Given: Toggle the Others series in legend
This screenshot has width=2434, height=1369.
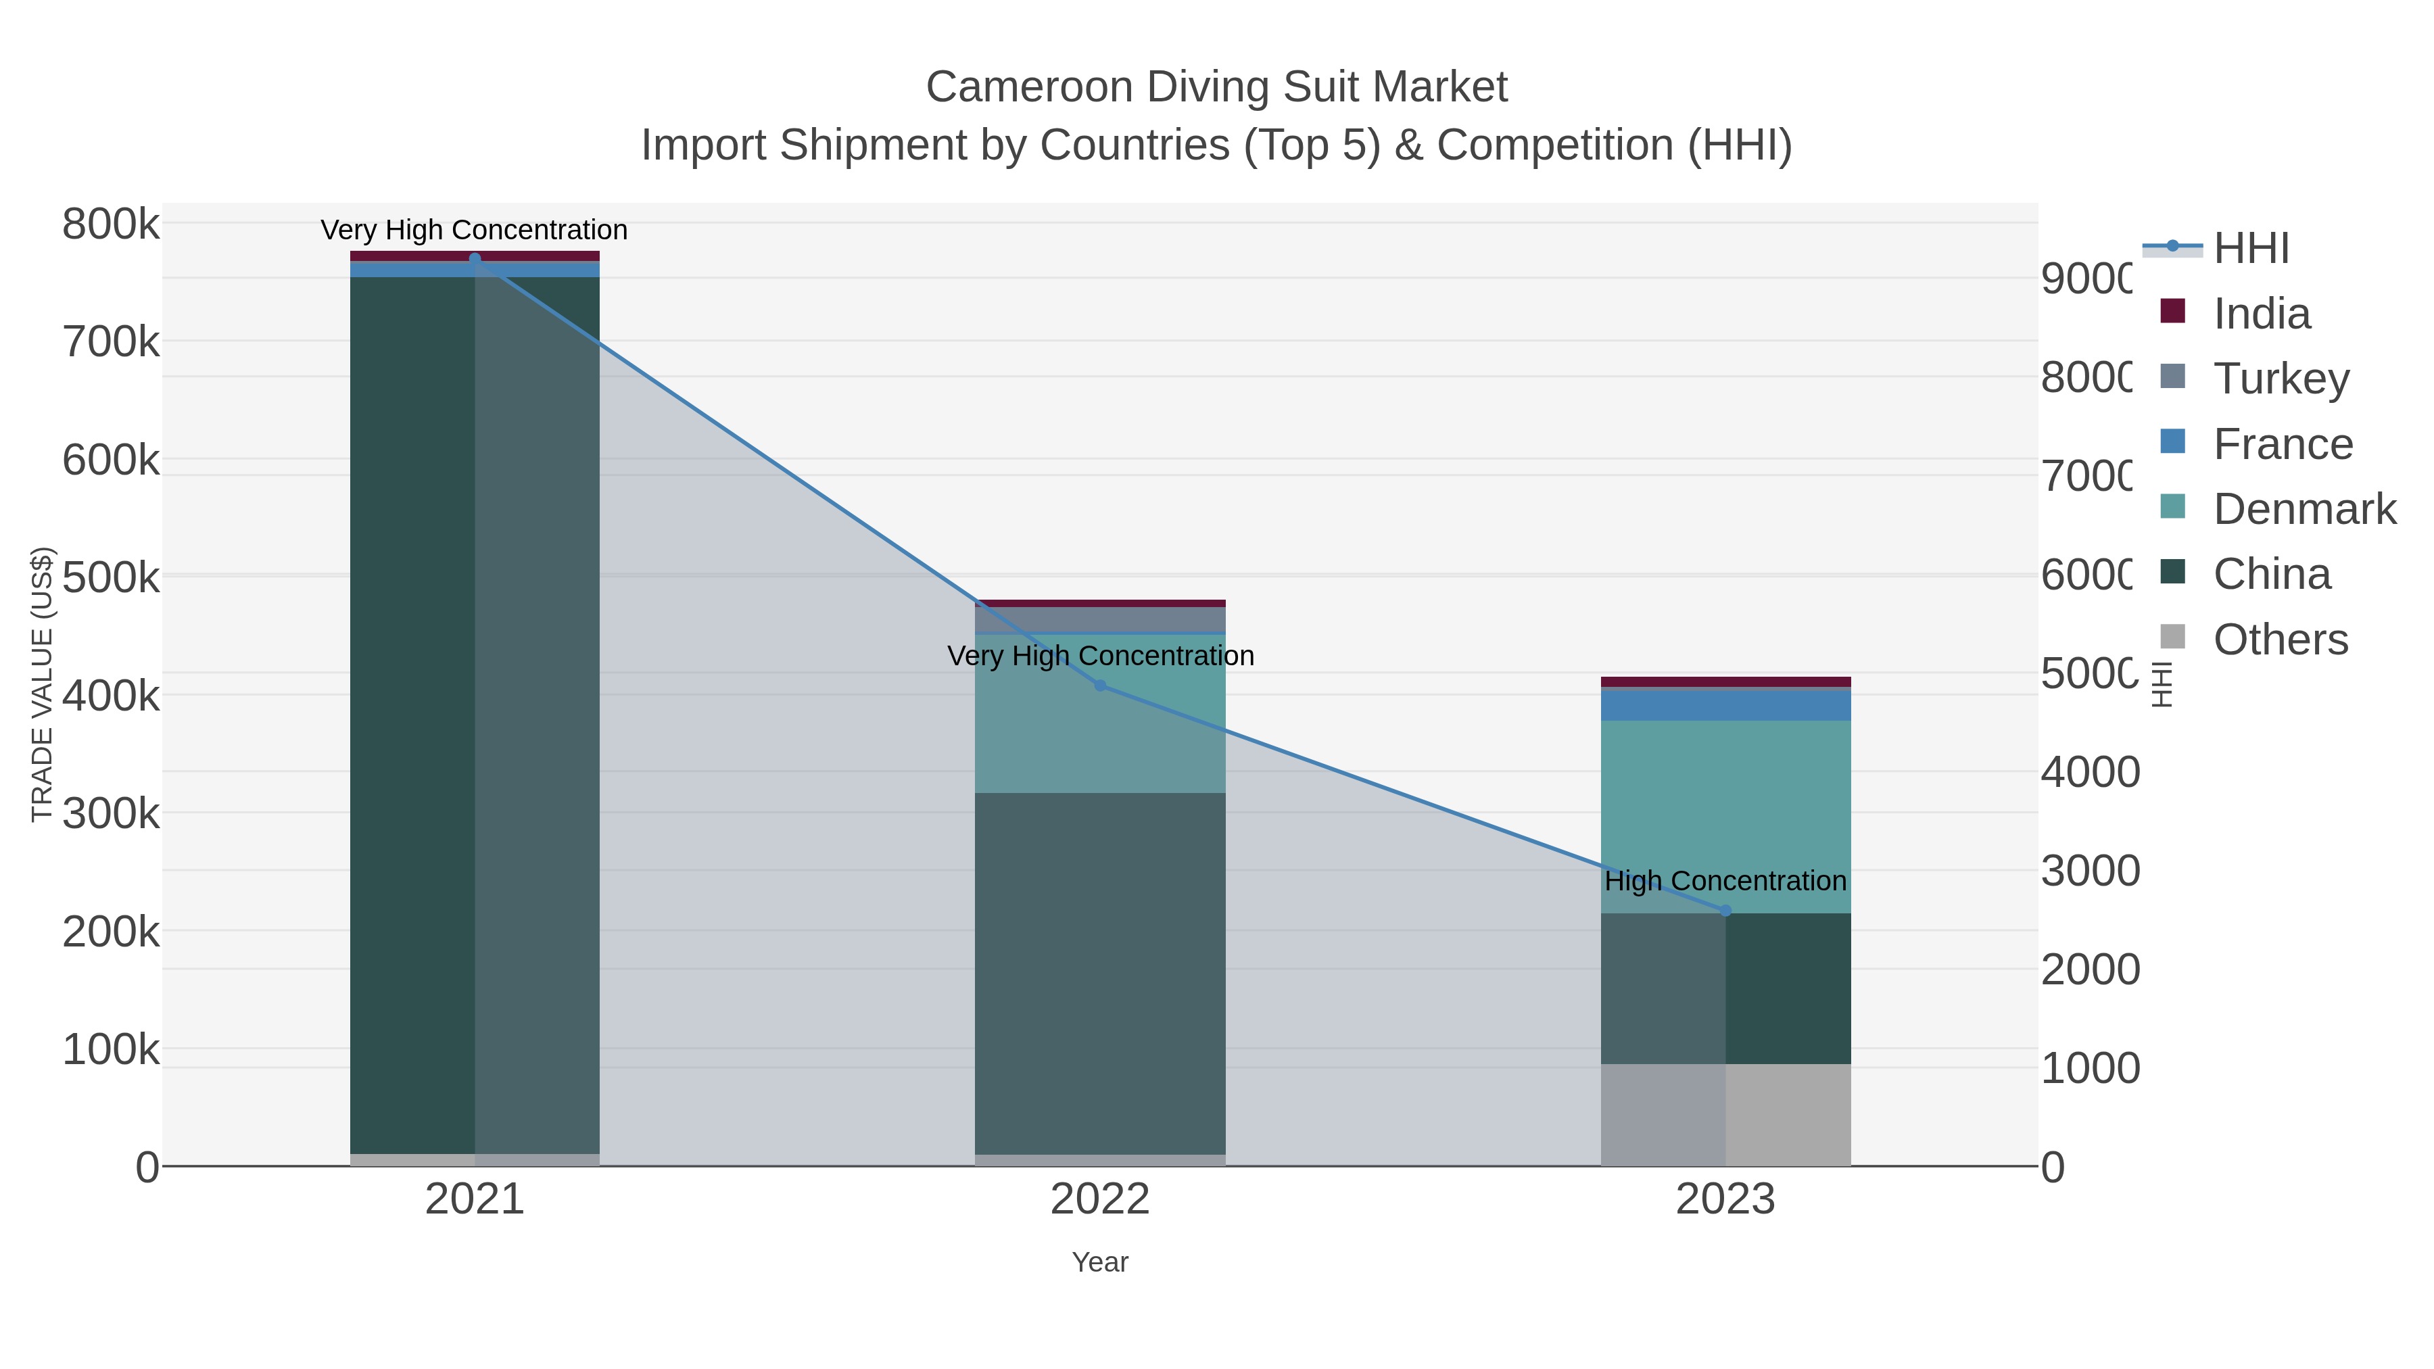Looking at the screenshot, I should (2254, 640).
